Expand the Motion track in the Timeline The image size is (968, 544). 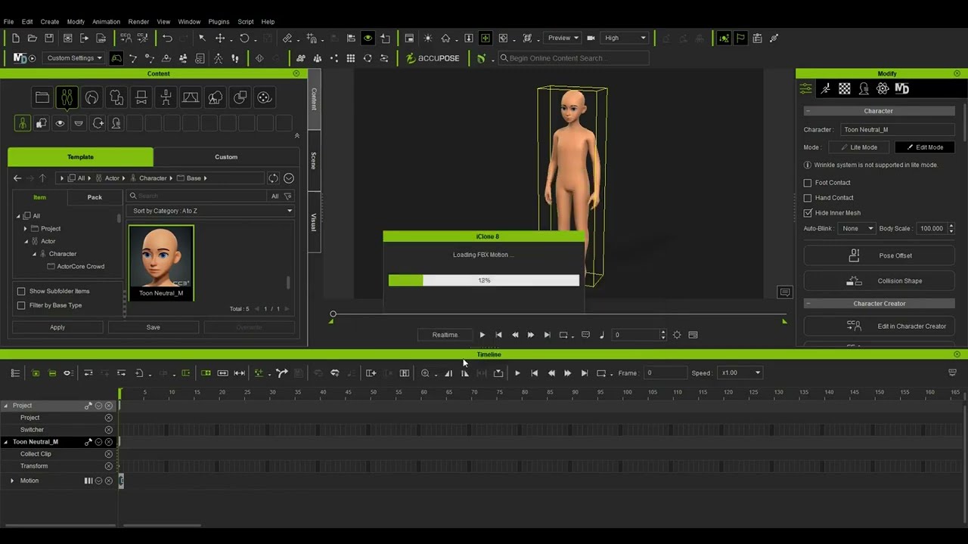click(12, 481)
